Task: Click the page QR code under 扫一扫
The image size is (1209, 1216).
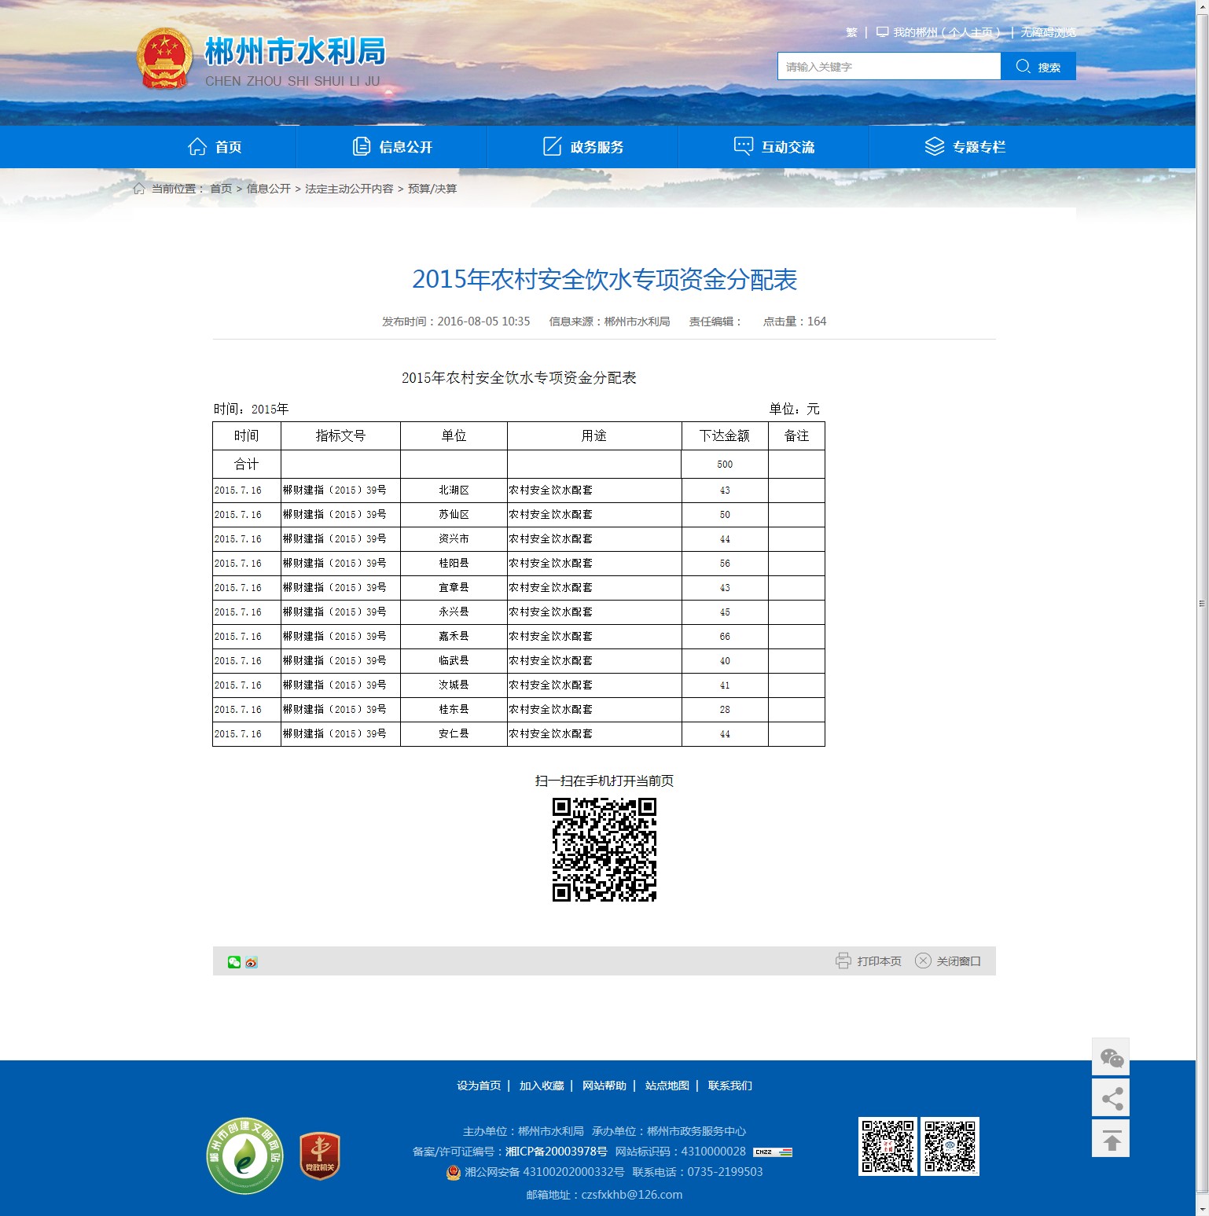Action: (x=604, y=850)
